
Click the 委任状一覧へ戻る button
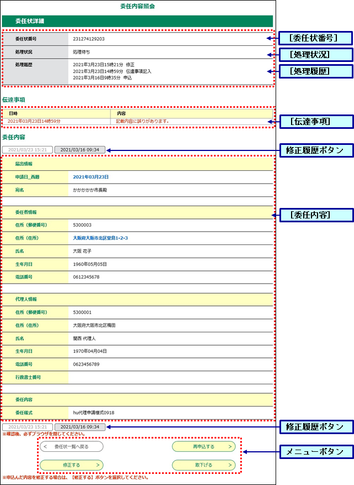tap(71, 446)
